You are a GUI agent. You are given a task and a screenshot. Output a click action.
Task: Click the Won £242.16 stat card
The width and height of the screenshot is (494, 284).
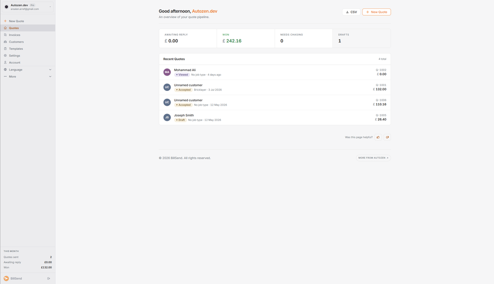[246, 39]
